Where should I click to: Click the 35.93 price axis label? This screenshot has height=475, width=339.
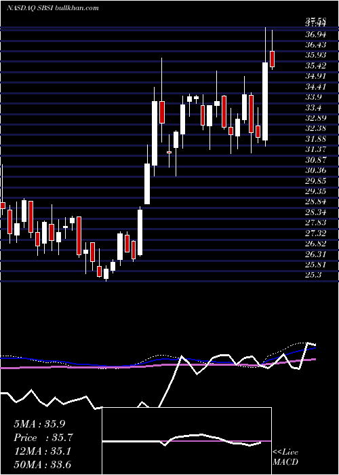click(315, 55)
